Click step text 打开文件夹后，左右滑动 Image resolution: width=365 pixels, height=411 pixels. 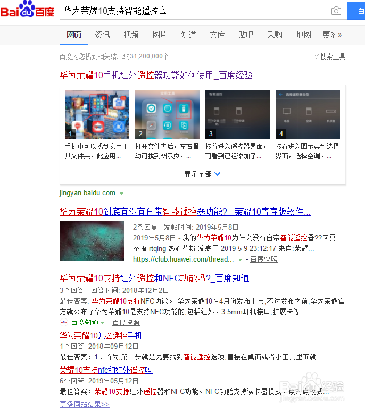coord(167,151)
